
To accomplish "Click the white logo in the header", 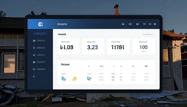I will 40,24.
